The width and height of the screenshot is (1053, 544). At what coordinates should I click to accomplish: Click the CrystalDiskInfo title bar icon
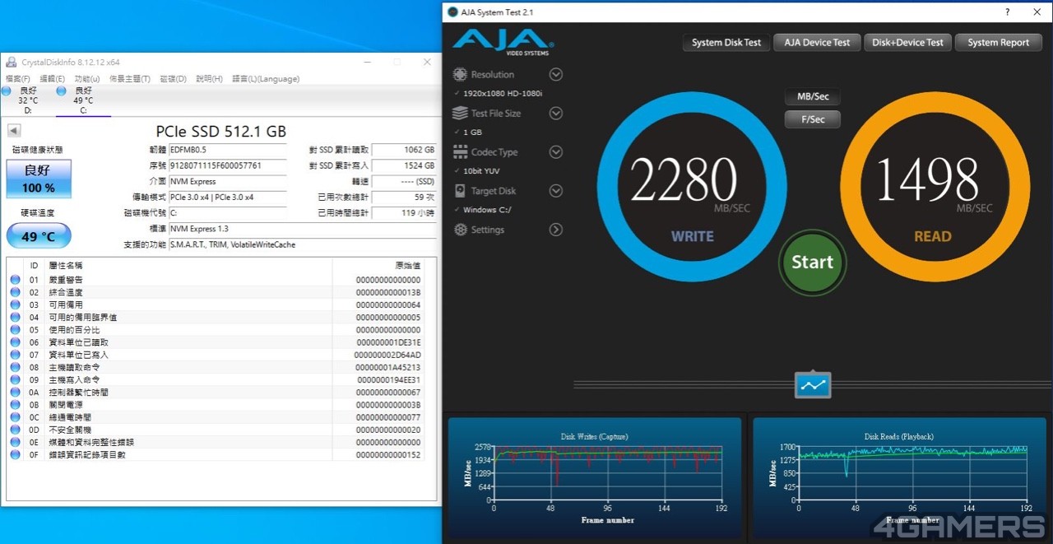click(11, 62)
